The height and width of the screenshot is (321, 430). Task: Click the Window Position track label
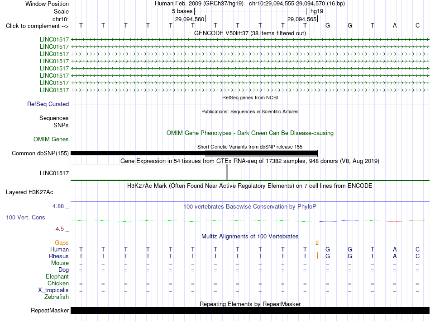[47, 4]
